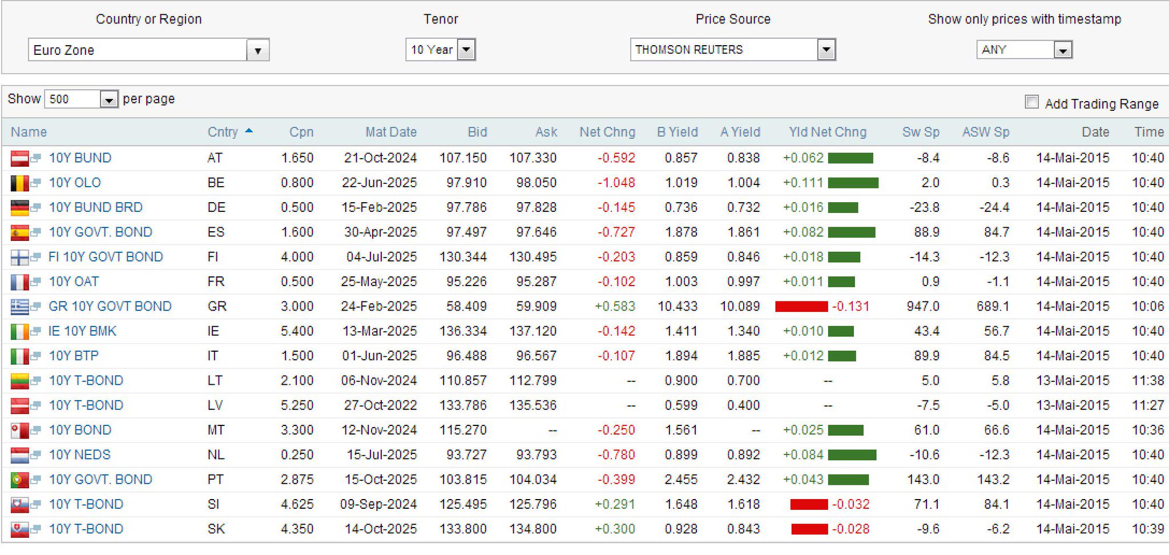Click the Germany flag icon
This screenshot has width=1169, height=555.
pos(19,208)
